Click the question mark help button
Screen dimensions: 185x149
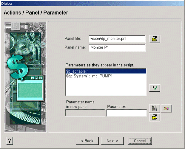pos(10,141)
